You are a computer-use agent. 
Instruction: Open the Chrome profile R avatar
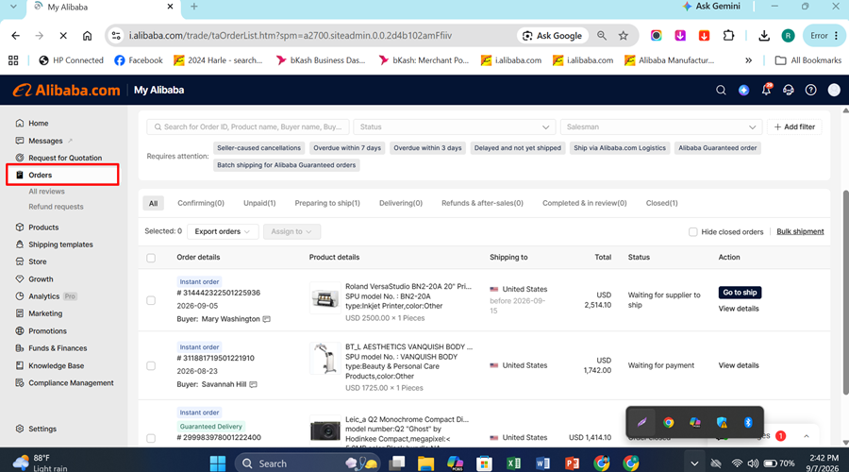click(x=788, y=36)
